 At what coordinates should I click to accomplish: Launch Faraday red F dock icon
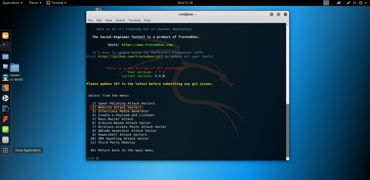click(5, 119)
